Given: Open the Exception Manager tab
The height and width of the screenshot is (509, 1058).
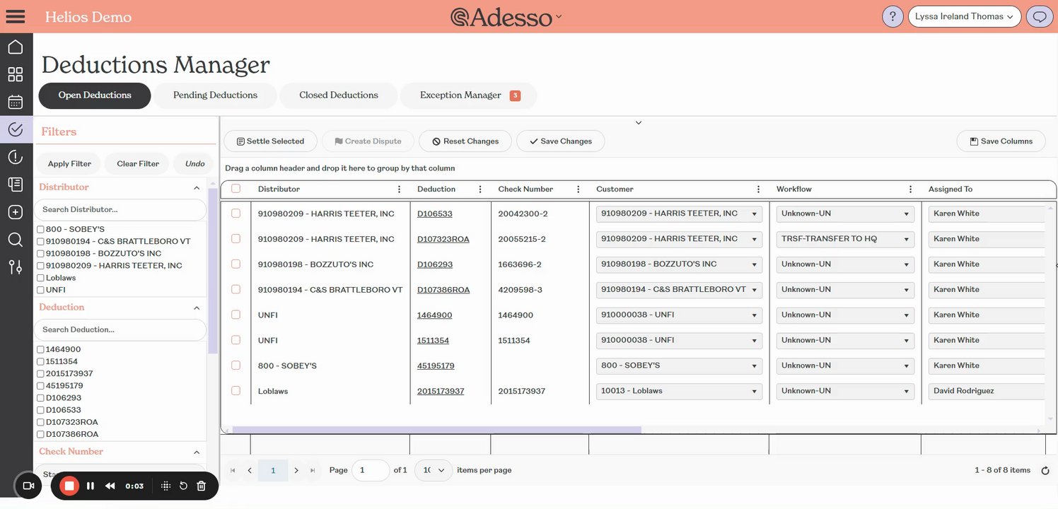Looking at the screenshot, I should coord(468,95).
